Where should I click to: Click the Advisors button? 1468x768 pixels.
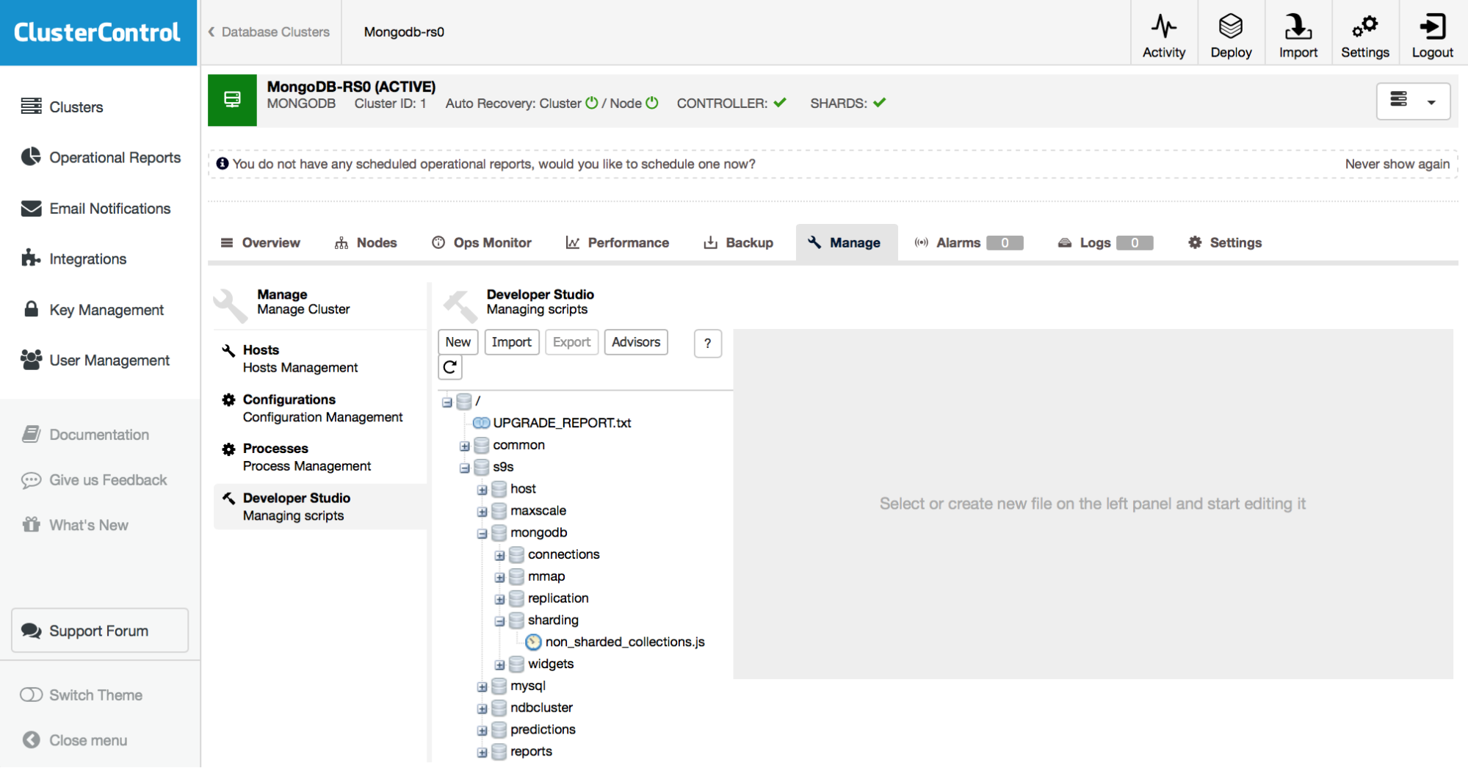point(636,342)
